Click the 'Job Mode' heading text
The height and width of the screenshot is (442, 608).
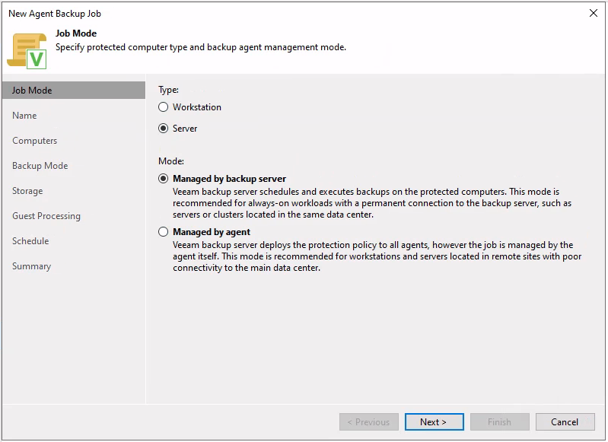[x=76, y=33]
